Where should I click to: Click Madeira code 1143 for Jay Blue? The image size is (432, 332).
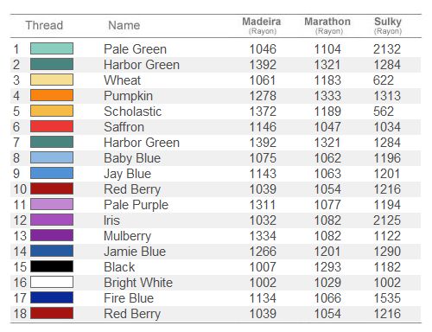(x=263, y=174)
